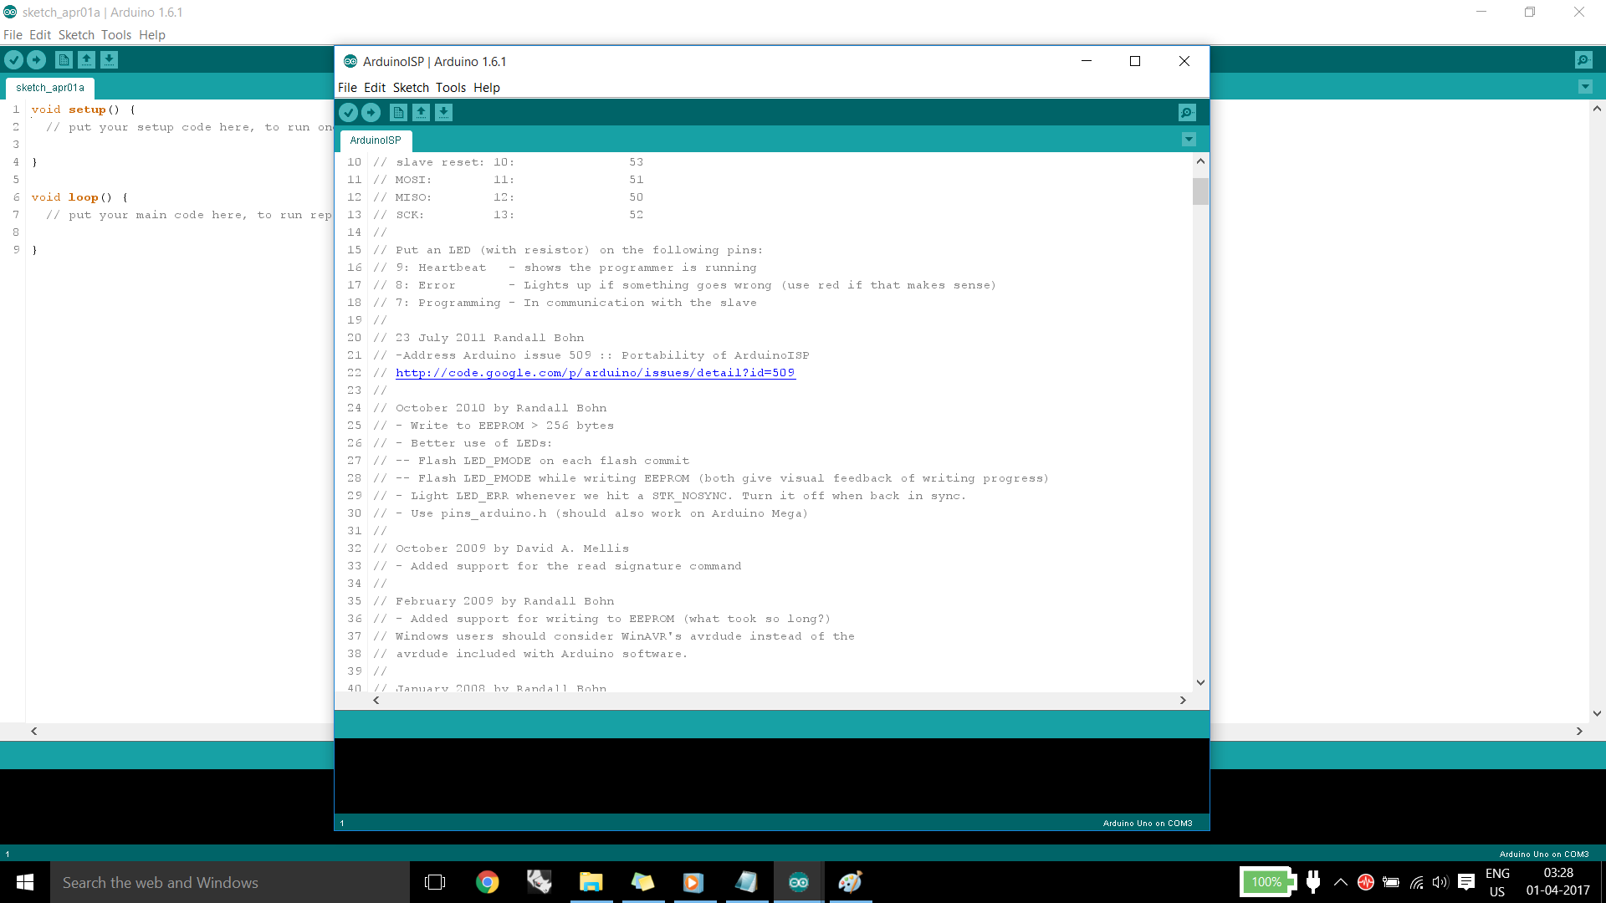This screenshot has width=1606, height=903.
Task: Click 'Arduino Uno on COM3' in ArduinoISP status
Action: [1148, 824]
